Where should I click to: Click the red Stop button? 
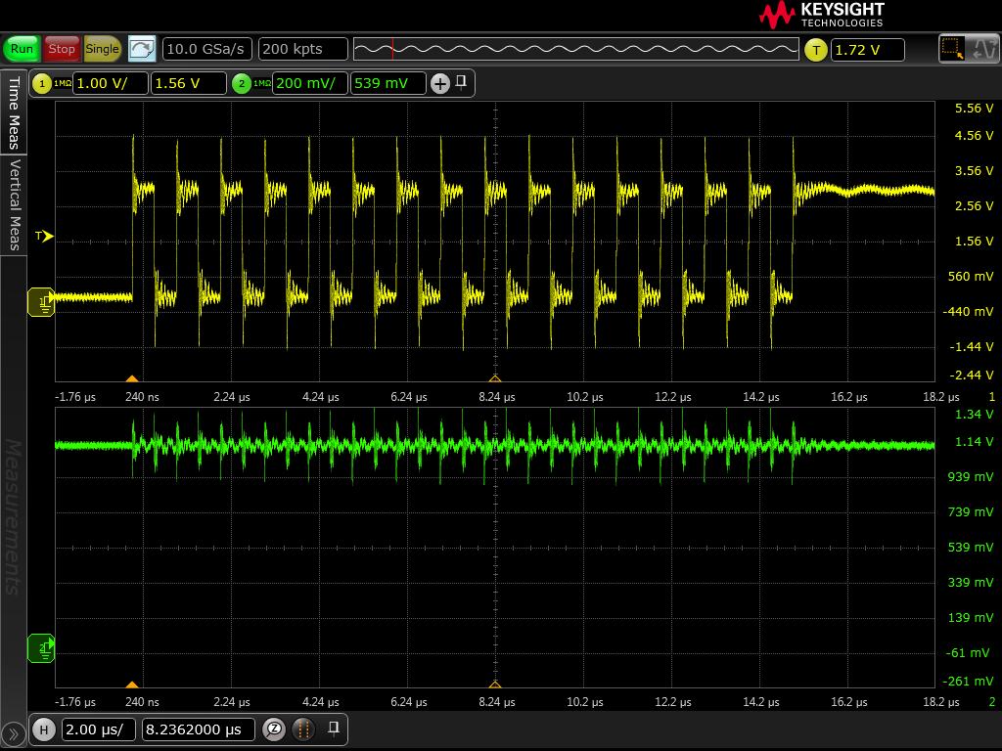pyautogui.click(x=62, y=49)
